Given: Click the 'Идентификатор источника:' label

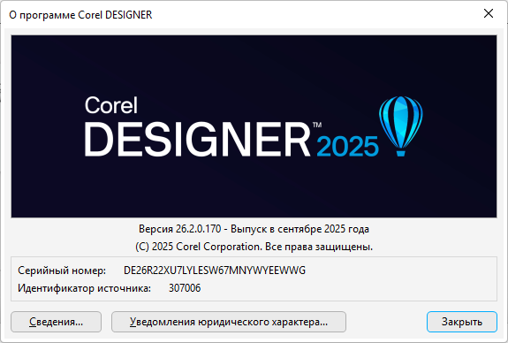Looking at the screenshot, I should coord(84,288).
